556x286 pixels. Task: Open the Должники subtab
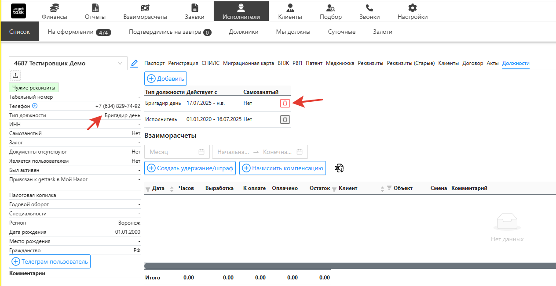coord(243,32)
